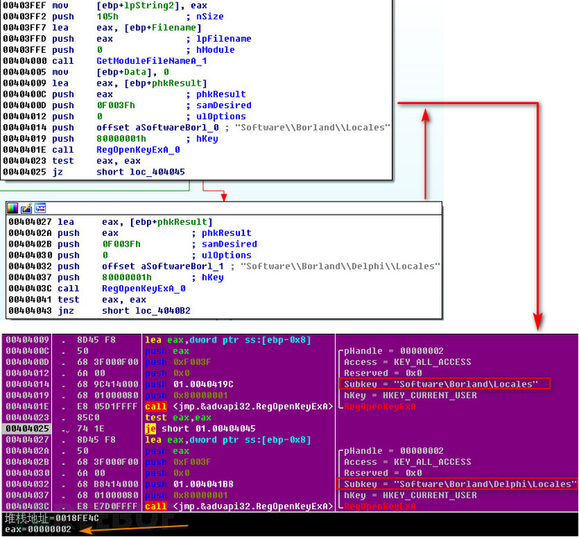579x537 pixels.
Task: Click first hKey = HKEY_CURRENT_USER comment
Action: click(410, 395)
